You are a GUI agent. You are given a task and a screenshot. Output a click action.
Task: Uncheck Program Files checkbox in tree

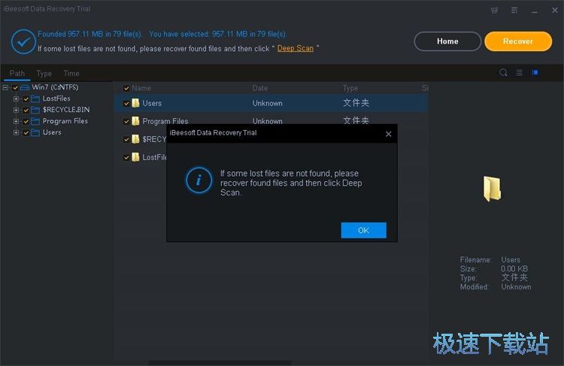[26, 122]
